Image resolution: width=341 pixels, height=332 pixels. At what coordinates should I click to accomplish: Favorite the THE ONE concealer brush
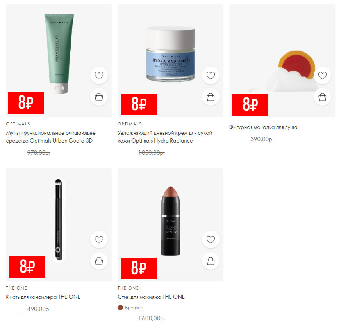click(x=99, y=240)
